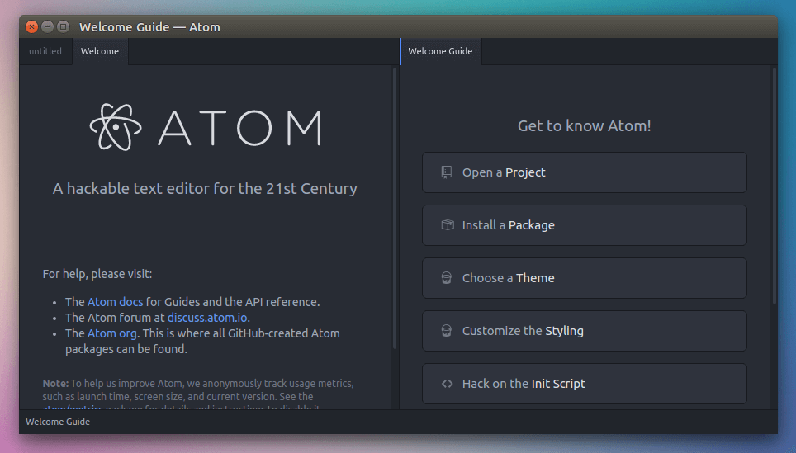The image size is (796, 453).
Task: Click the Atom logo symbol in the Welcome pane
Action: coord(116,128)
